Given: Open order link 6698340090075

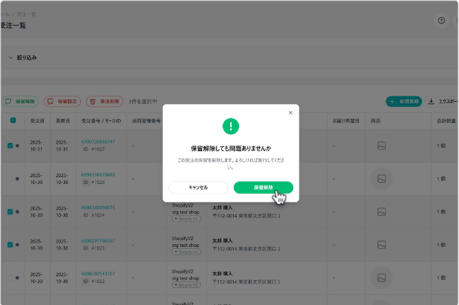Looking at the screenshot, I should coord(98,207).
